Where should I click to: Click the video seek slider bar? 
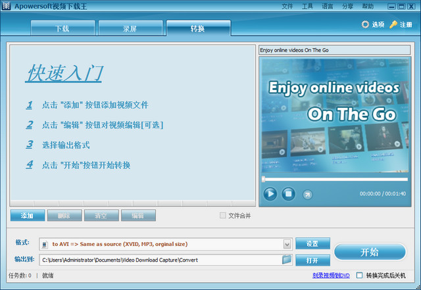[x=335, y=179]
